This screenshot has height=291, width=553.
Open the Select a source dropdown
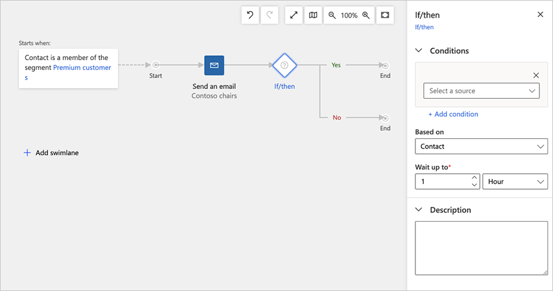click(482, 91)
